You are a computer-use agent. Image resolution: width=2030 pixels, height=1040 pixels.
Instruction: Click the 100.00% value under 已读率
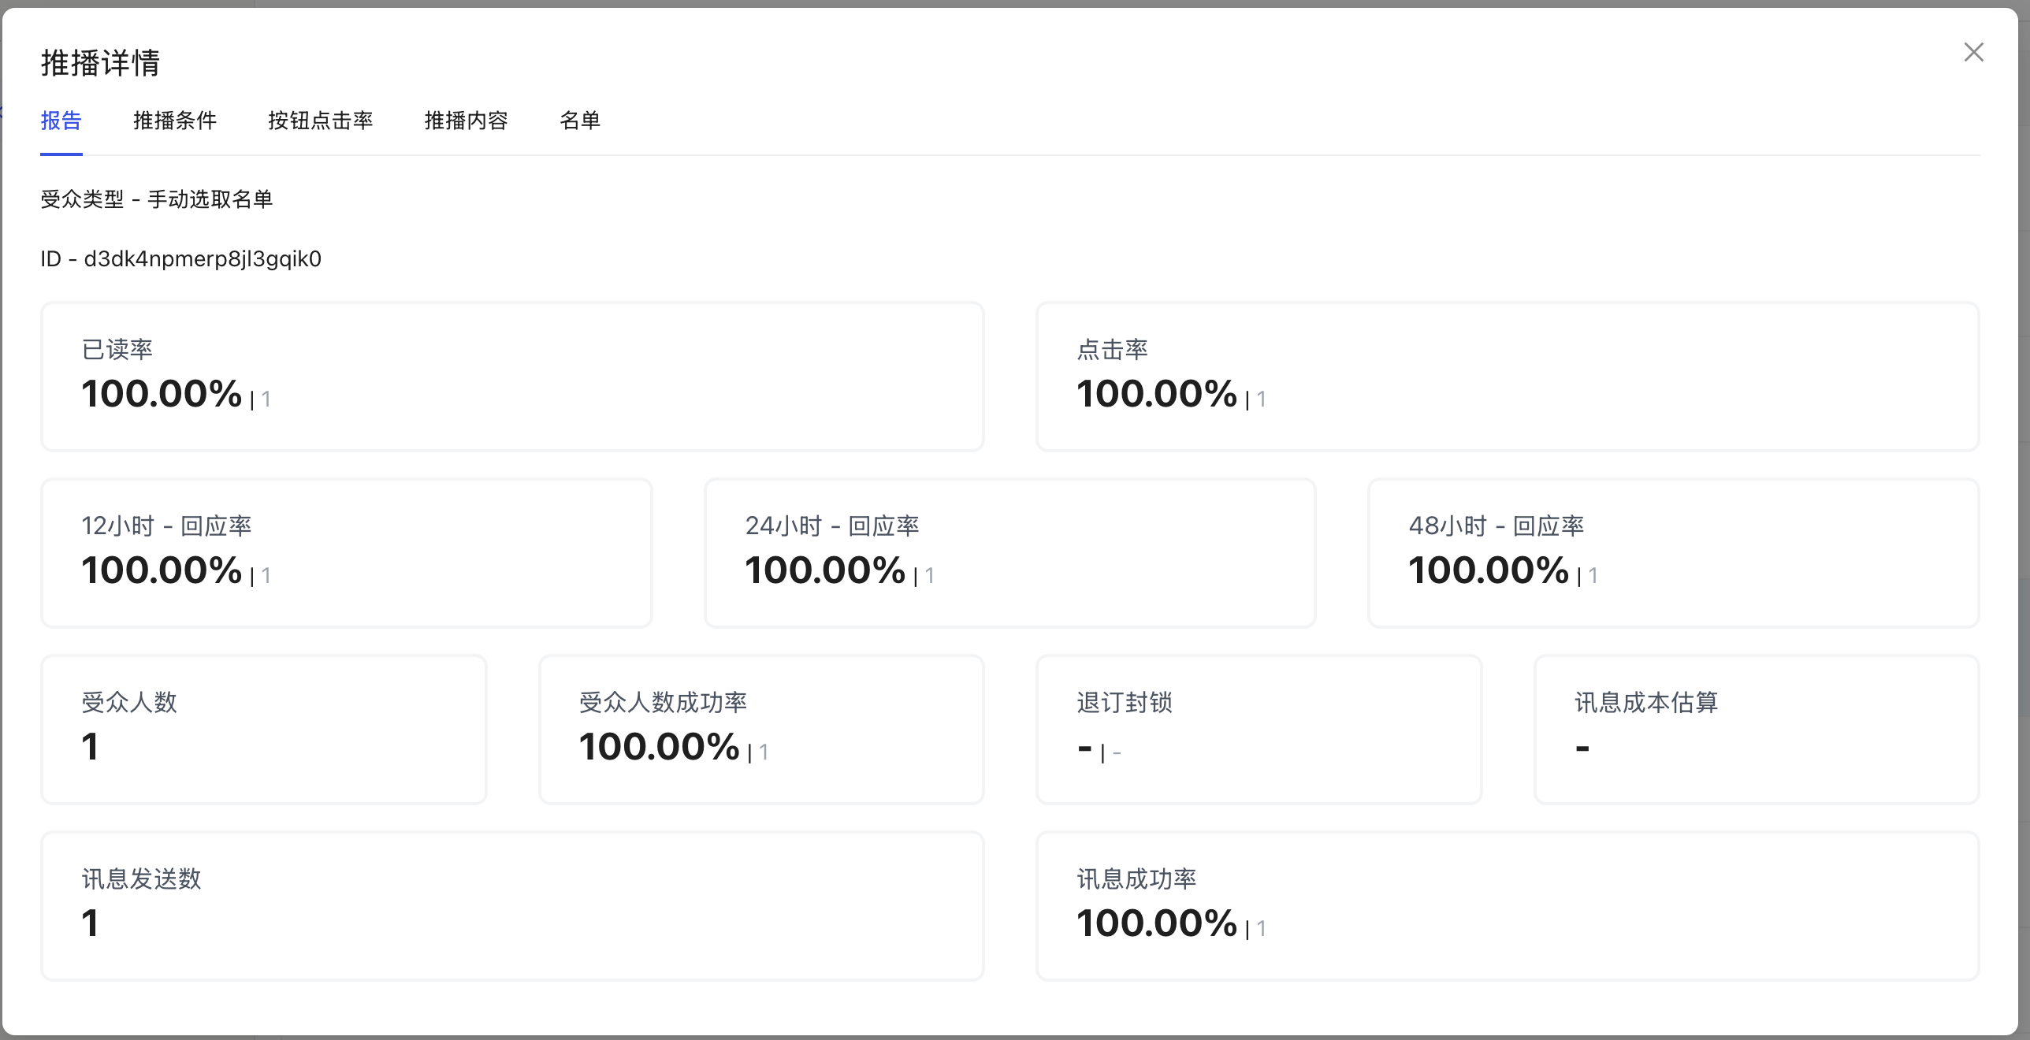click(162, 392)
